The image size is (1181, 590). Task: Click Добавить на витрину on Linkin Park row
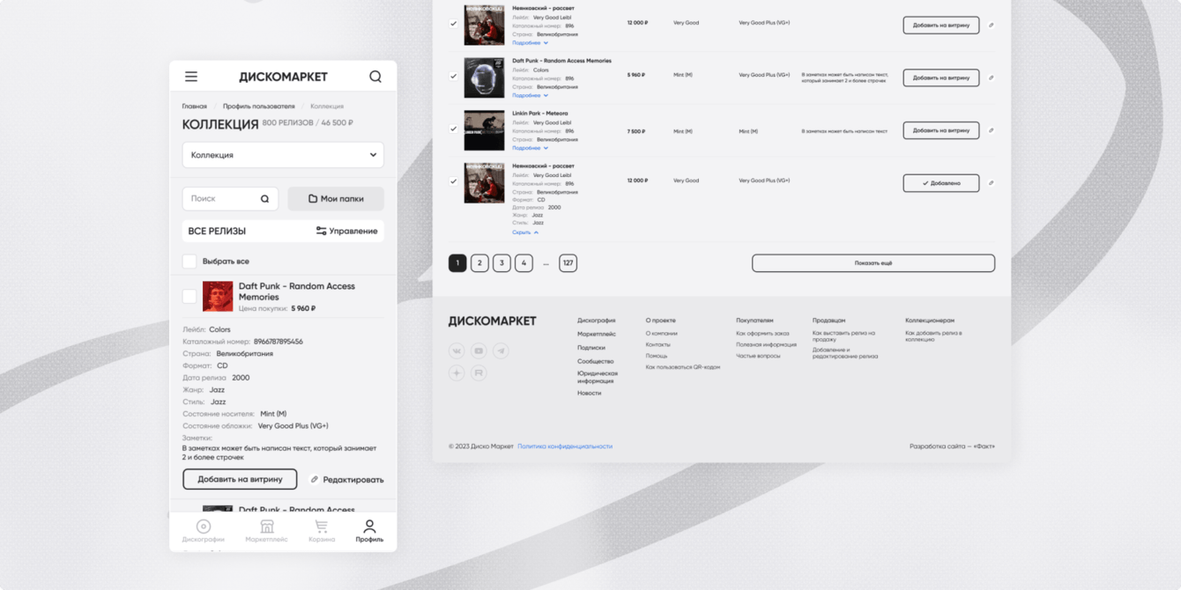(941, 130)
